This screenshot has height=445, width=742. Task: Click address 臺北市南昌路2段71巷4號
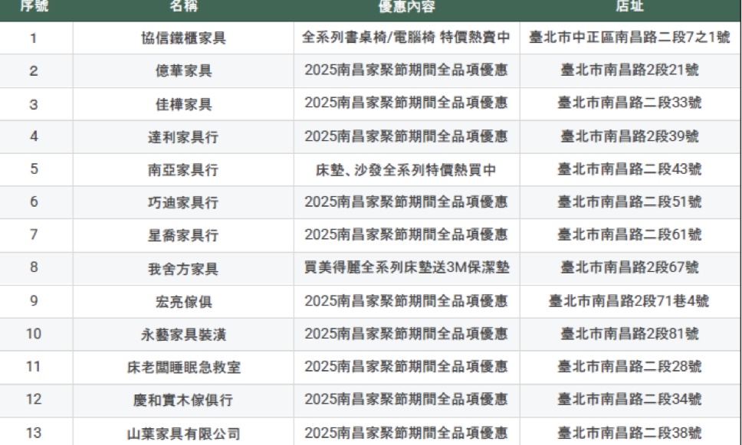tap(629, 301)
